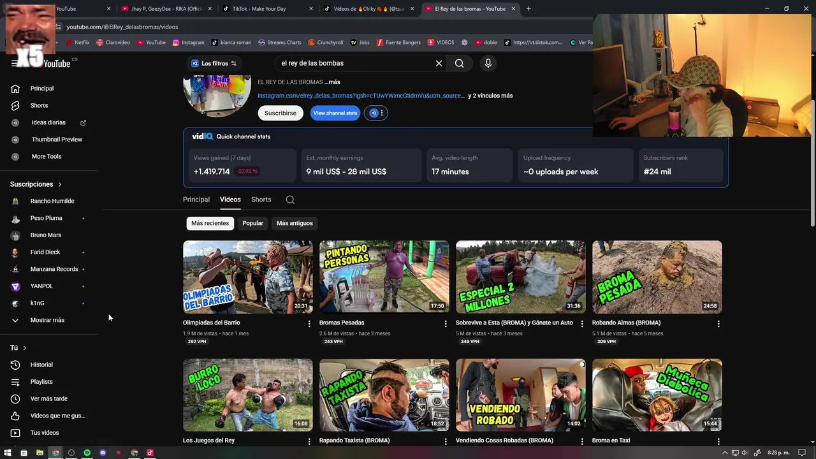This screenshot has height=459, width=816.
Task: Open Instagram bookmark in bookmarks bar
Action: click(x=189, y=43)
